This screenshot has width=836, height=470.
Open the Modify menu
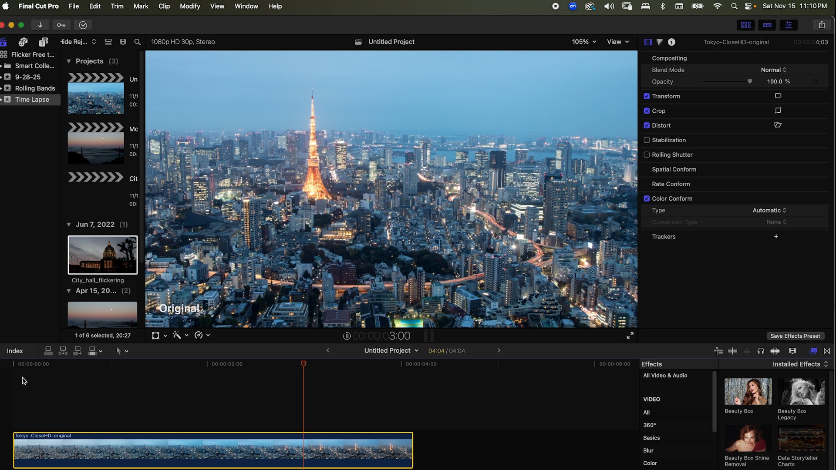tap(190, 6)
